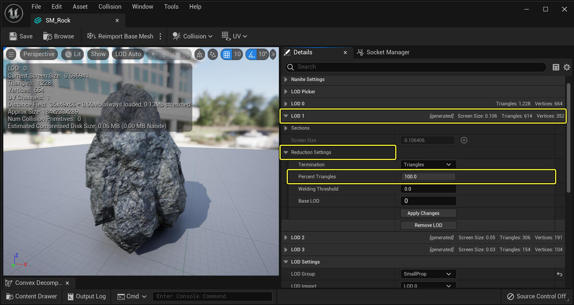Click the Unreal Engine logo icon
Screen dimensions: 574x305
(13, 13)
